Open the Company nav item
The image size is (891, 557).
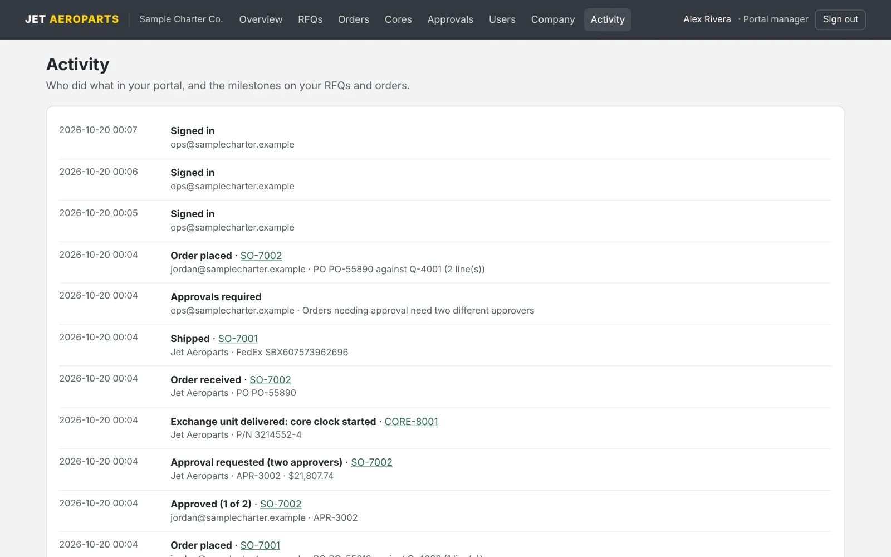[x=553, y=19]
